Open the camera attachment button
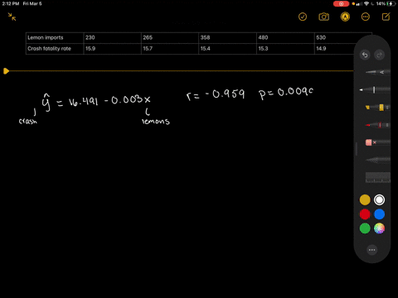Viewport: 398px width, 298px height. click(324, 17)
